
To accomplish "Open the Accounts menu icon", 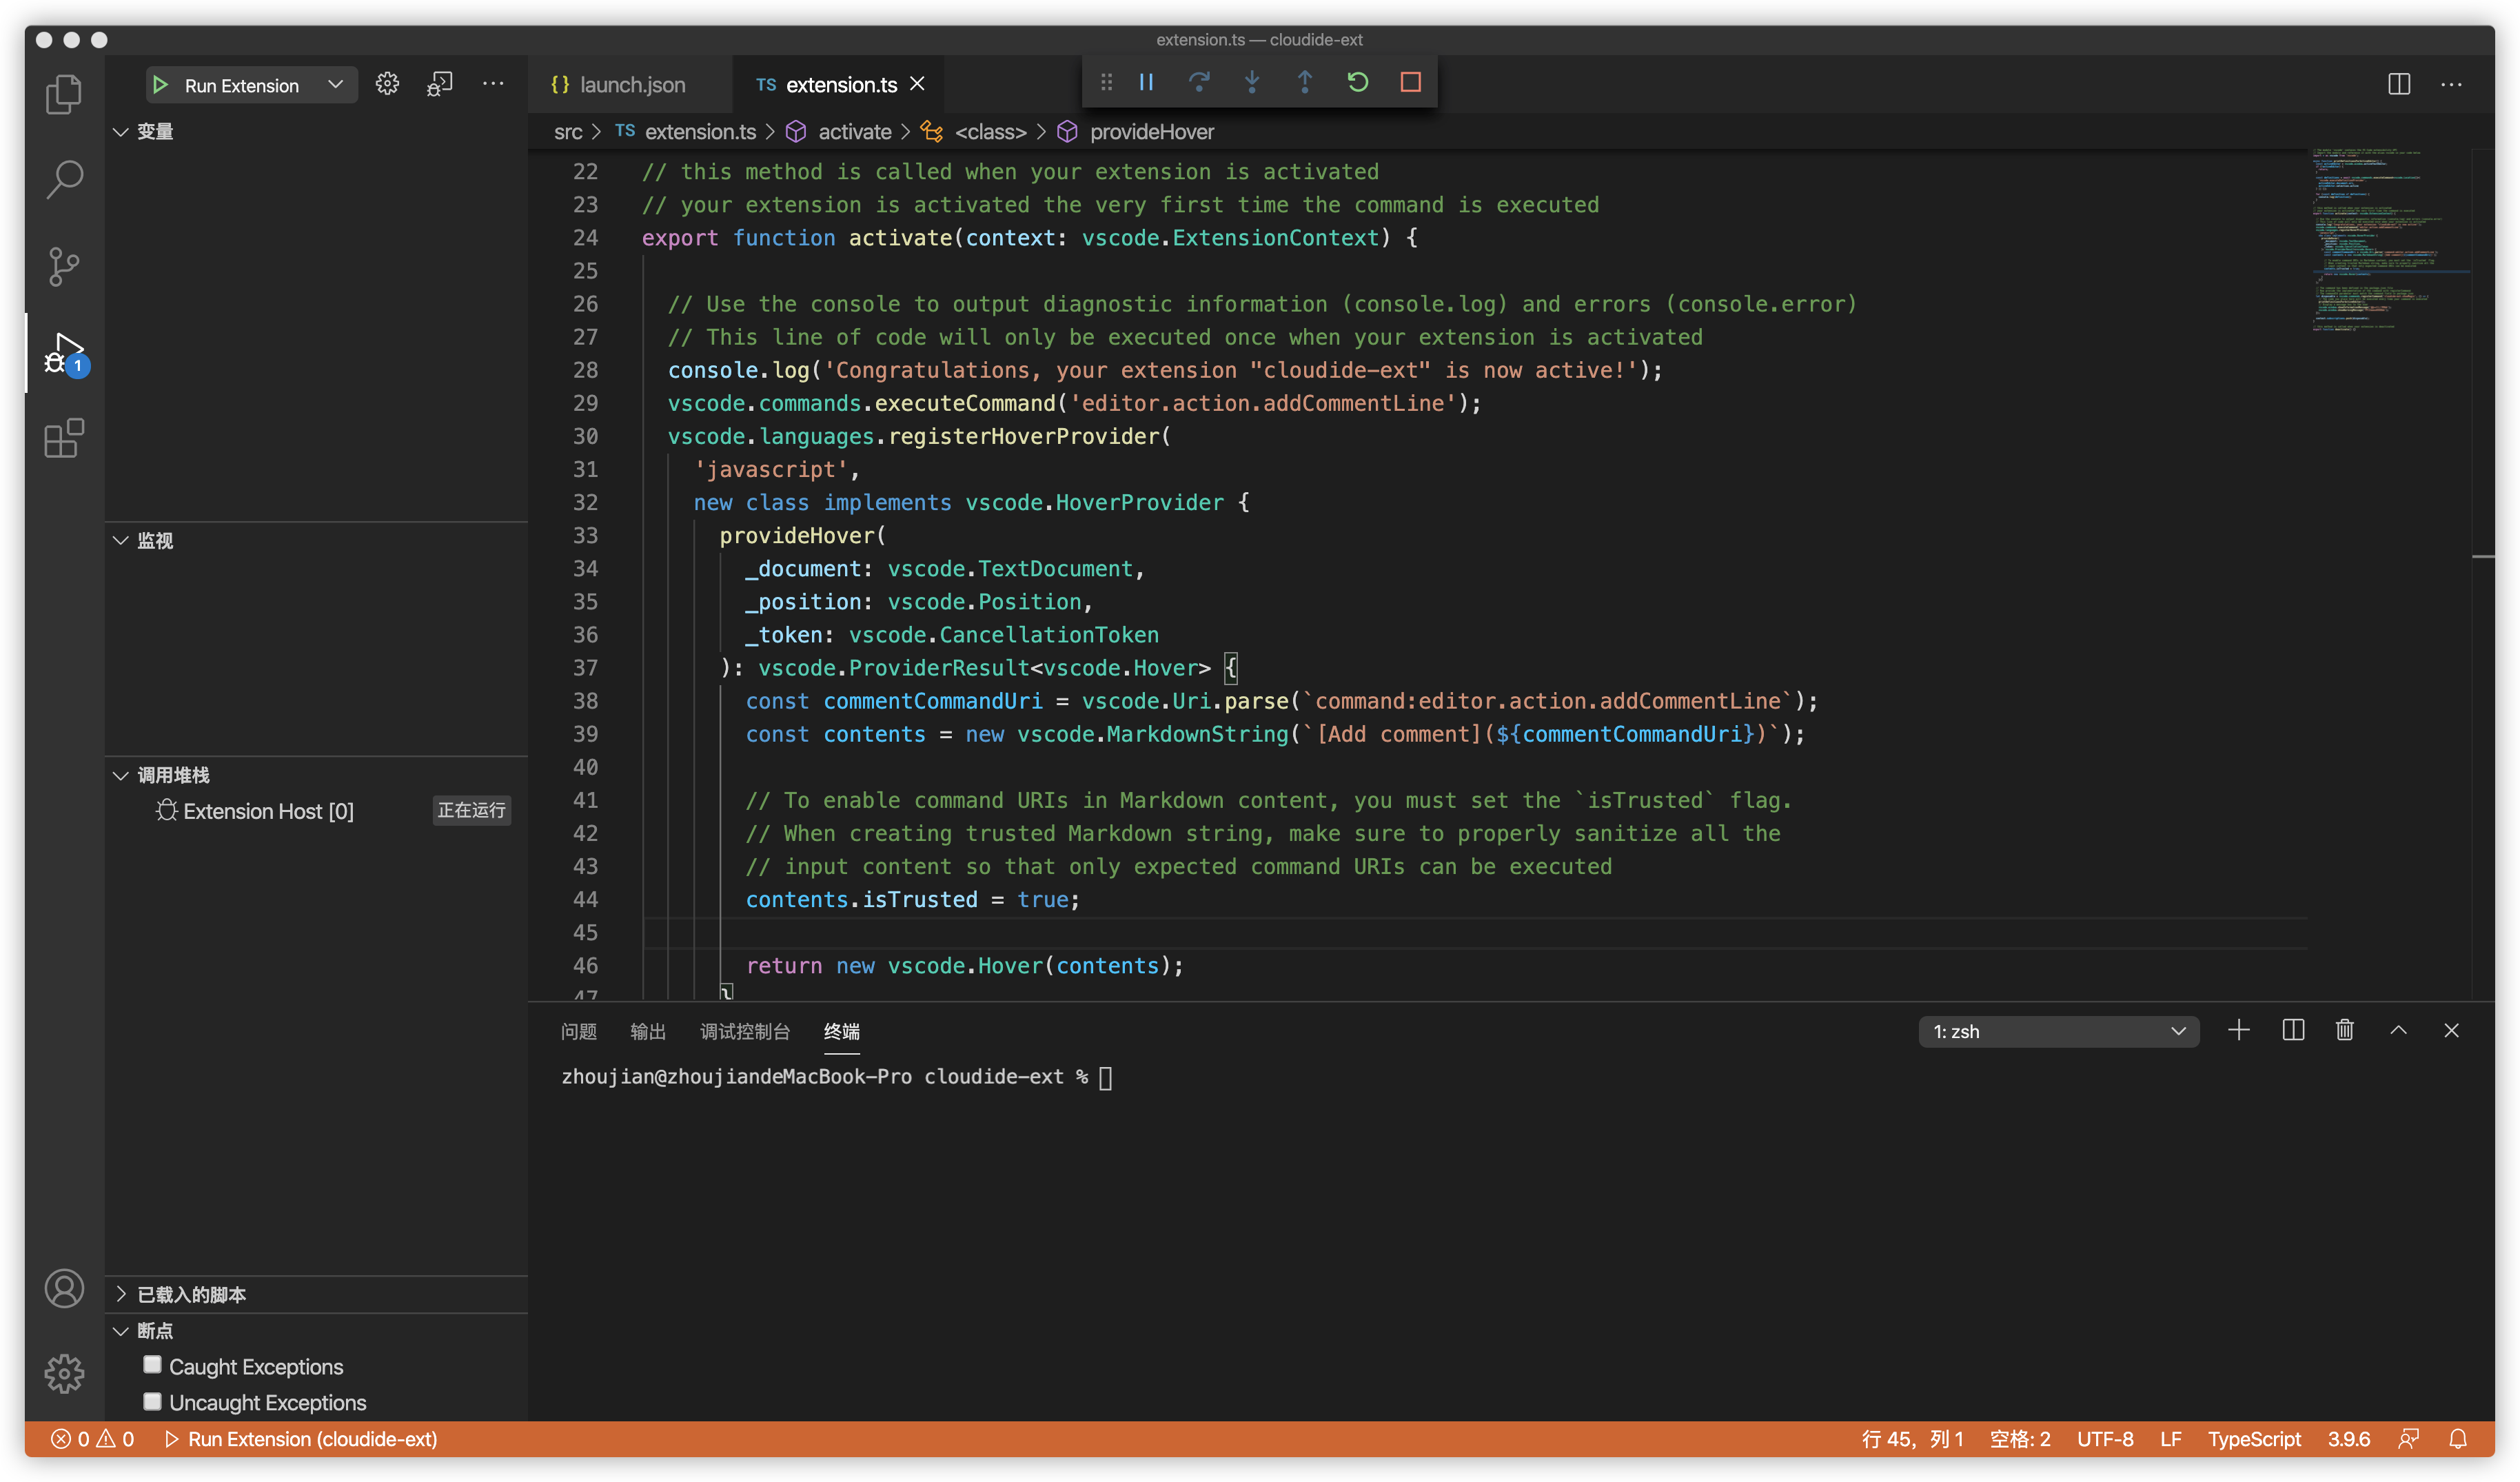I will pyautogui.click(x=64, y=1288).
